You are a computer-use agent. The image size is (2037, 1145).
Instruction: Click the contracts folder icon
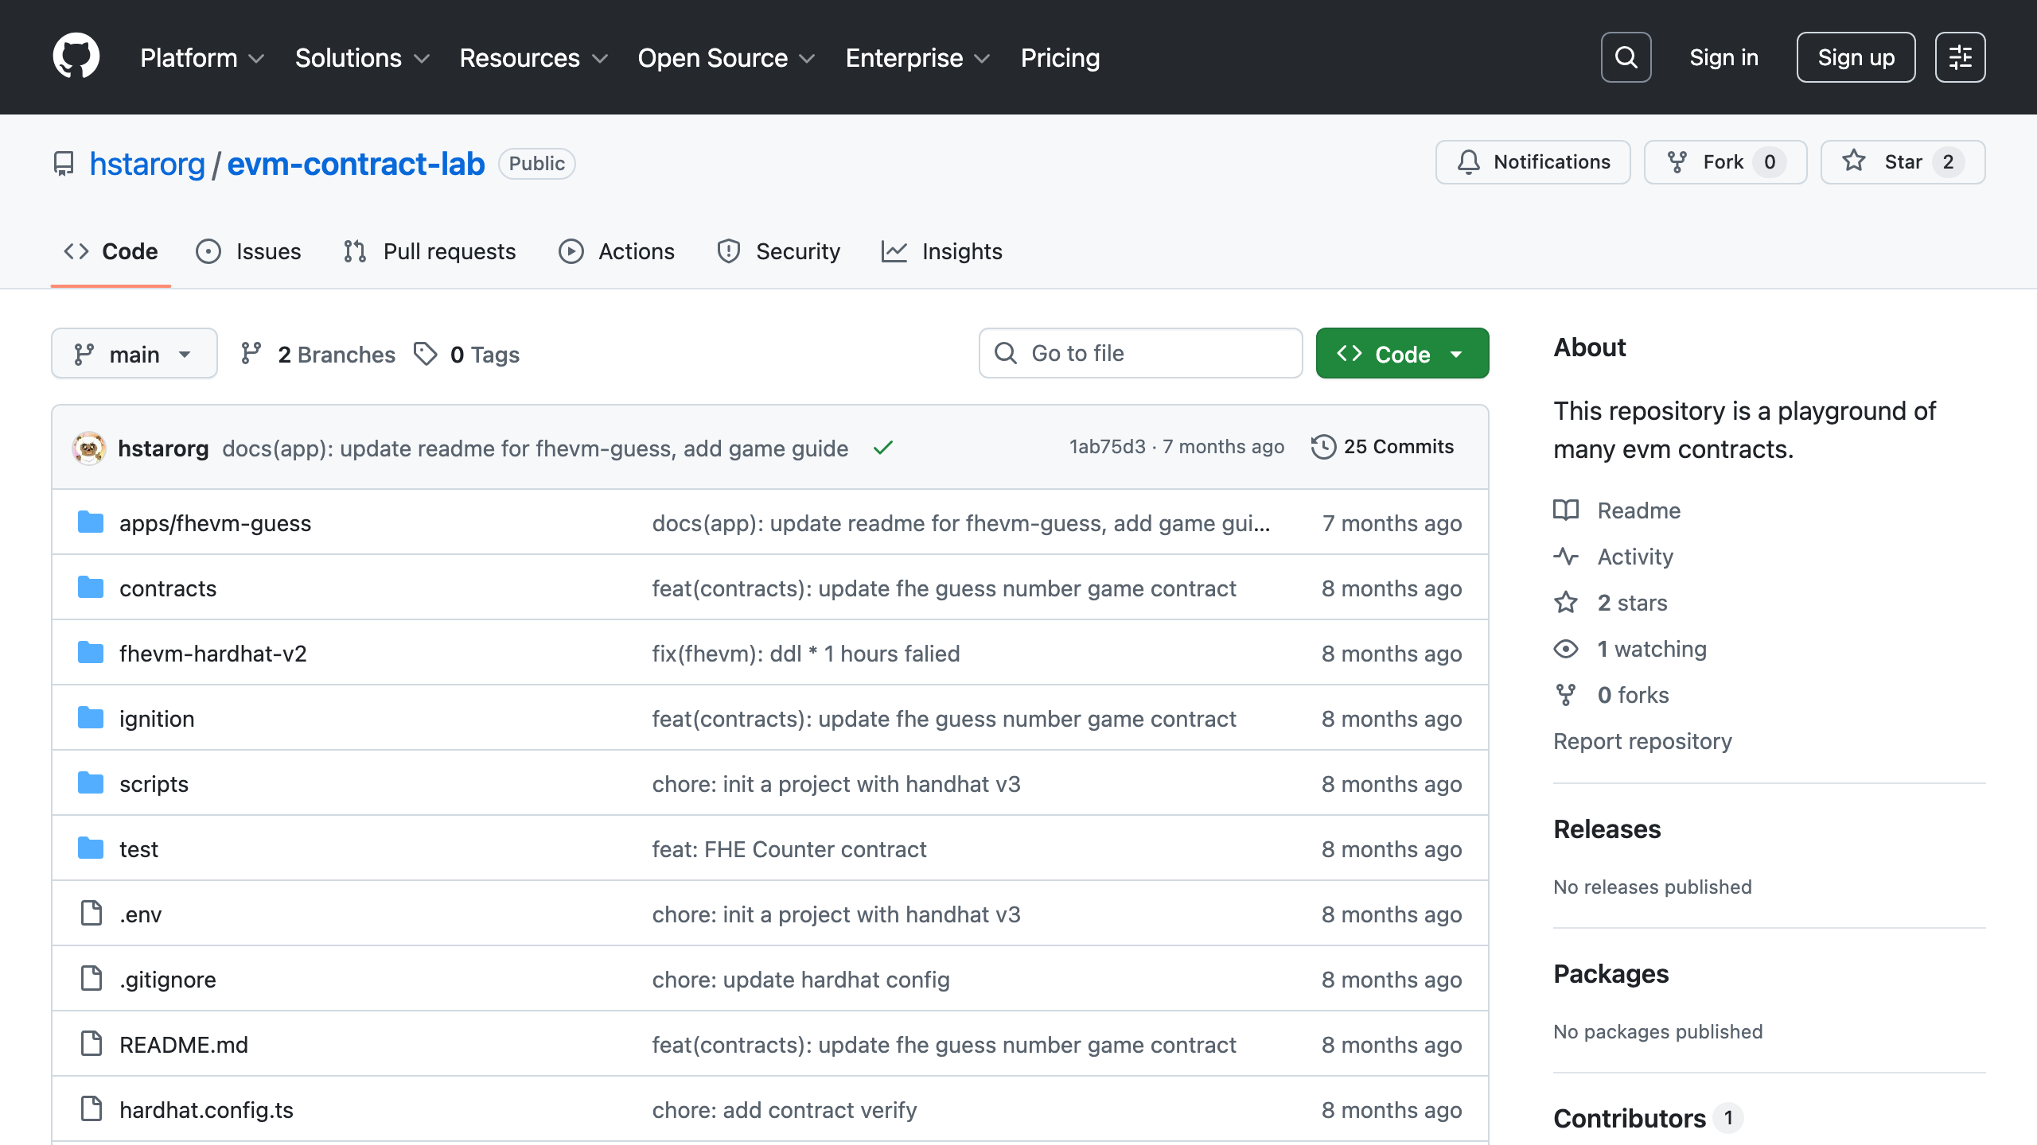pyautogui.click(x=91, y=588)
